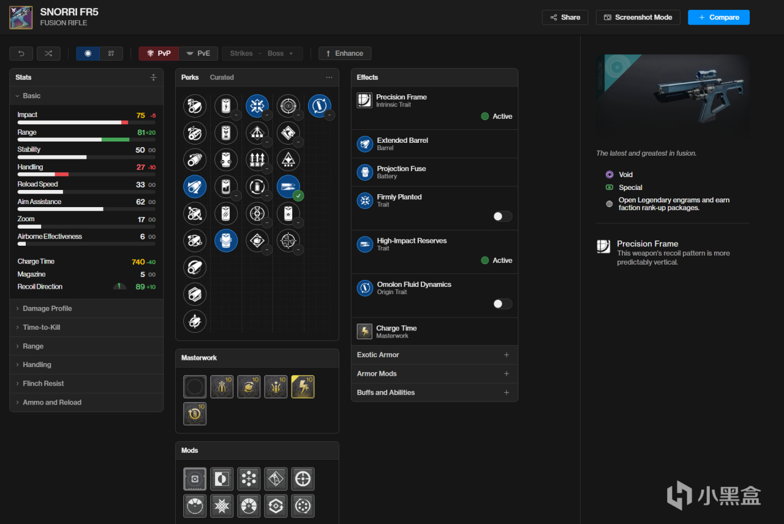Select the hexagon-framed barrel perk icon
Viewport: 784px width, 524px height.
point(195,294)
